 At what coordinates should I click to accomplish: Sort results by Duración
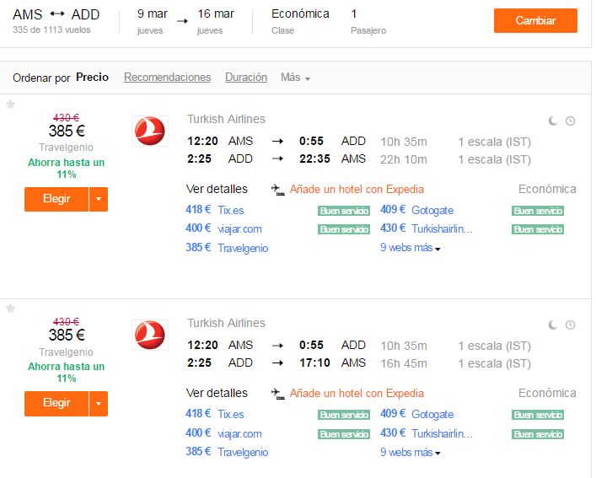coord(246,77)
